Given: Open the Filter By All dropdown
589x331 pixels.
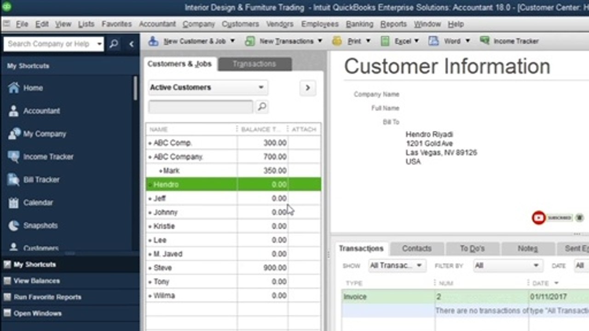Looking at the screenshot, I should [x=508, y=266].
